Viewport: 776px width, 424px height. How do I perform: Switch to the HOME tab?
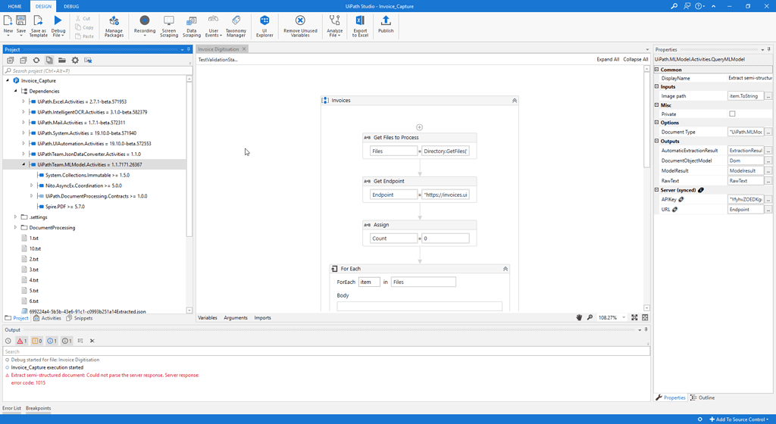click(15, 6)
